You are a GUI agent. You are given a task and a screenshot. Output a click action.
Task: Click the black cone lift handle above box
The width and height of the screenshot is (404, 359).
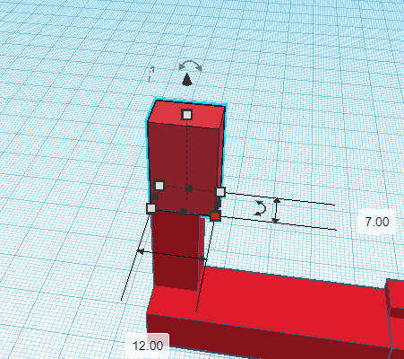point(187,80)
